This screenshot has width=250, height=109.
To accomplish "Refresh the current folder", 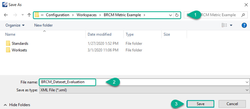I will click(177, 15).
